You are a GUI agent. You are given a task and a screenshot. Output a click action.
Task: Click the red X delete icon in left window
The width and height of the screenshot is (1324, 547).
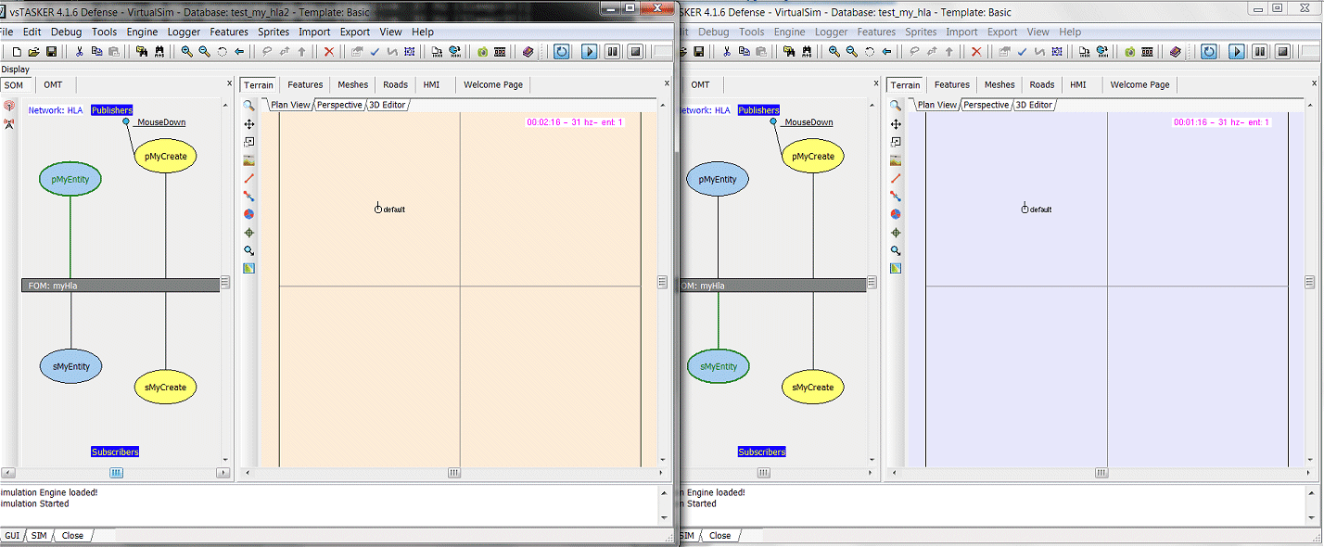[x=329, y=52]
